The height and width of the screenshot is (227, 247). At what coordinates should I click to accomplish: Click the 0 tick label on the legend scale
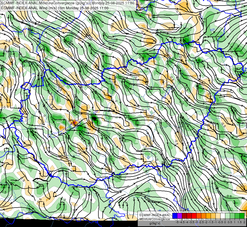225,222
